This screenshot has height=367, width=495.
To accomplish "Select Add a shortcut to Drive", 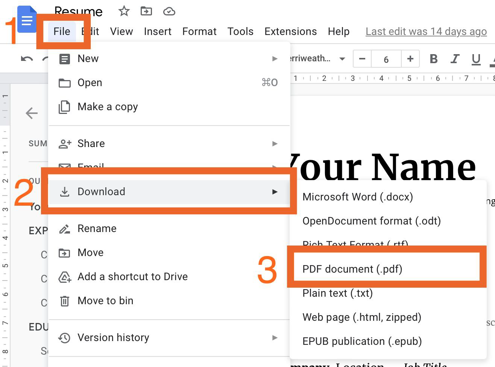I will (169, 277).
